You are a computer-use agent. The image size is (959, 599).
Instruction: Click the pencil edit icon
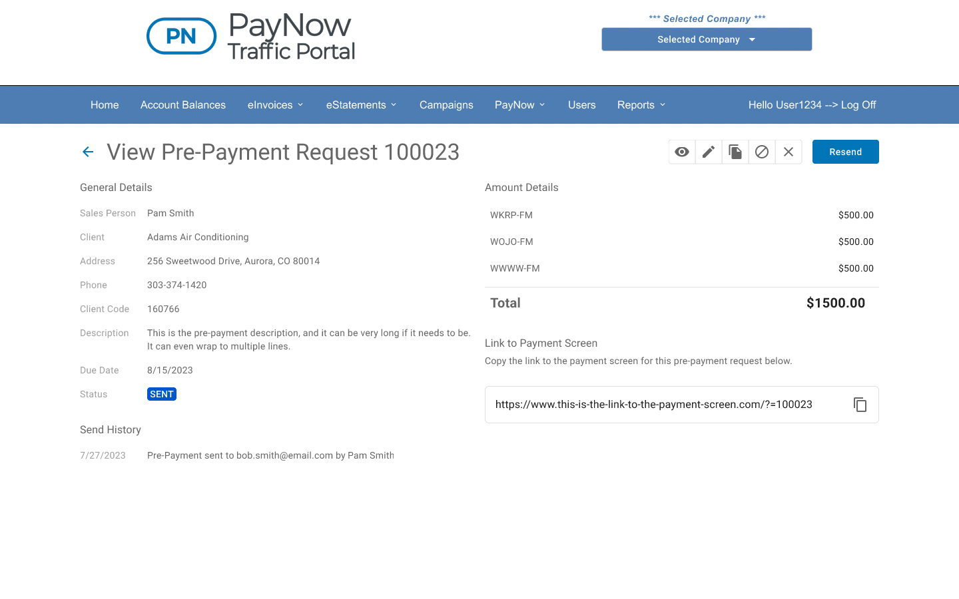tap(709, 152)
